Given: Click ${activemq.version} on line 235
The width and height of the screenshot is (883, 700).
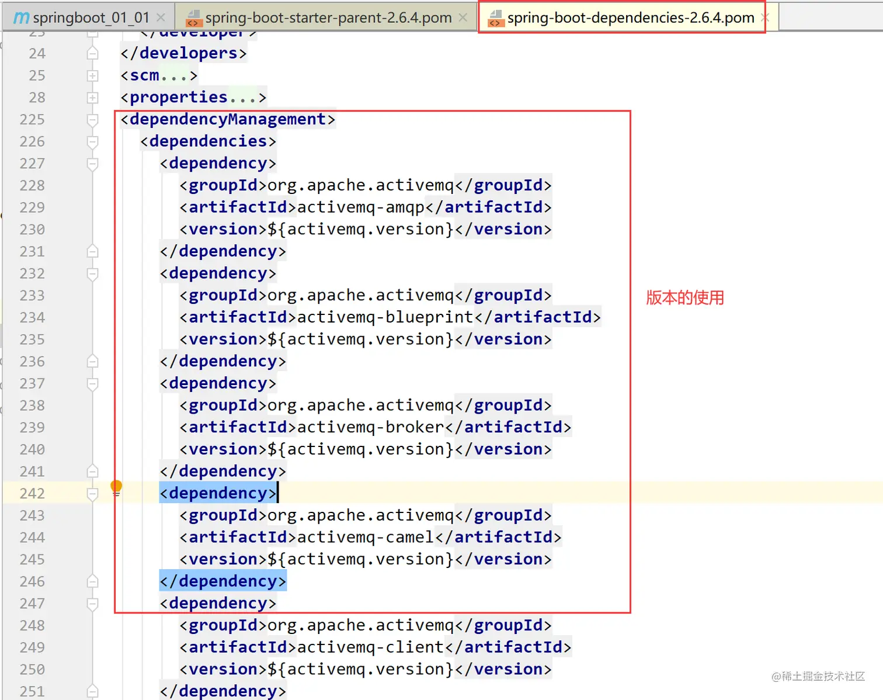Looking at the screenshot, I should [361, 339].
